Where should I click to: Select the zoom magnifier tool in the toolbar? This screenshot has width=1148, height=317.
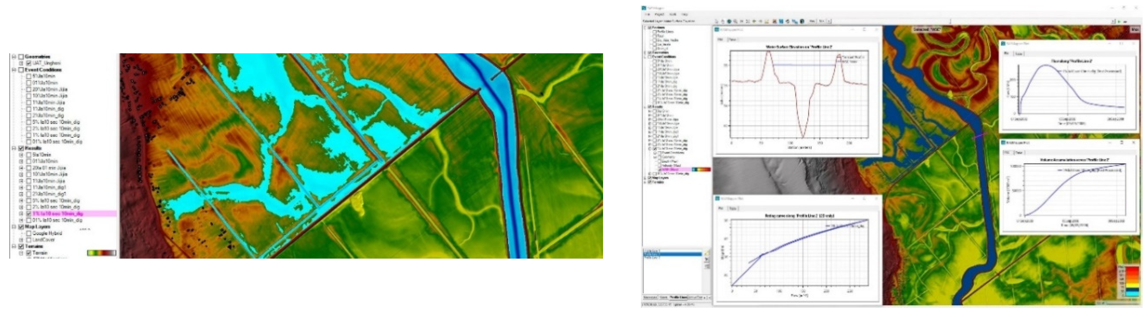735,21
